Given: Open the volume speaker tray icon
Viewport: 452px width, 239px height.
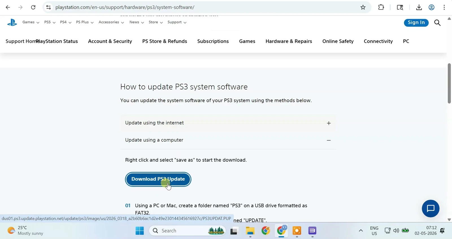Looking at the screenshot, I should tap(396, 231).
